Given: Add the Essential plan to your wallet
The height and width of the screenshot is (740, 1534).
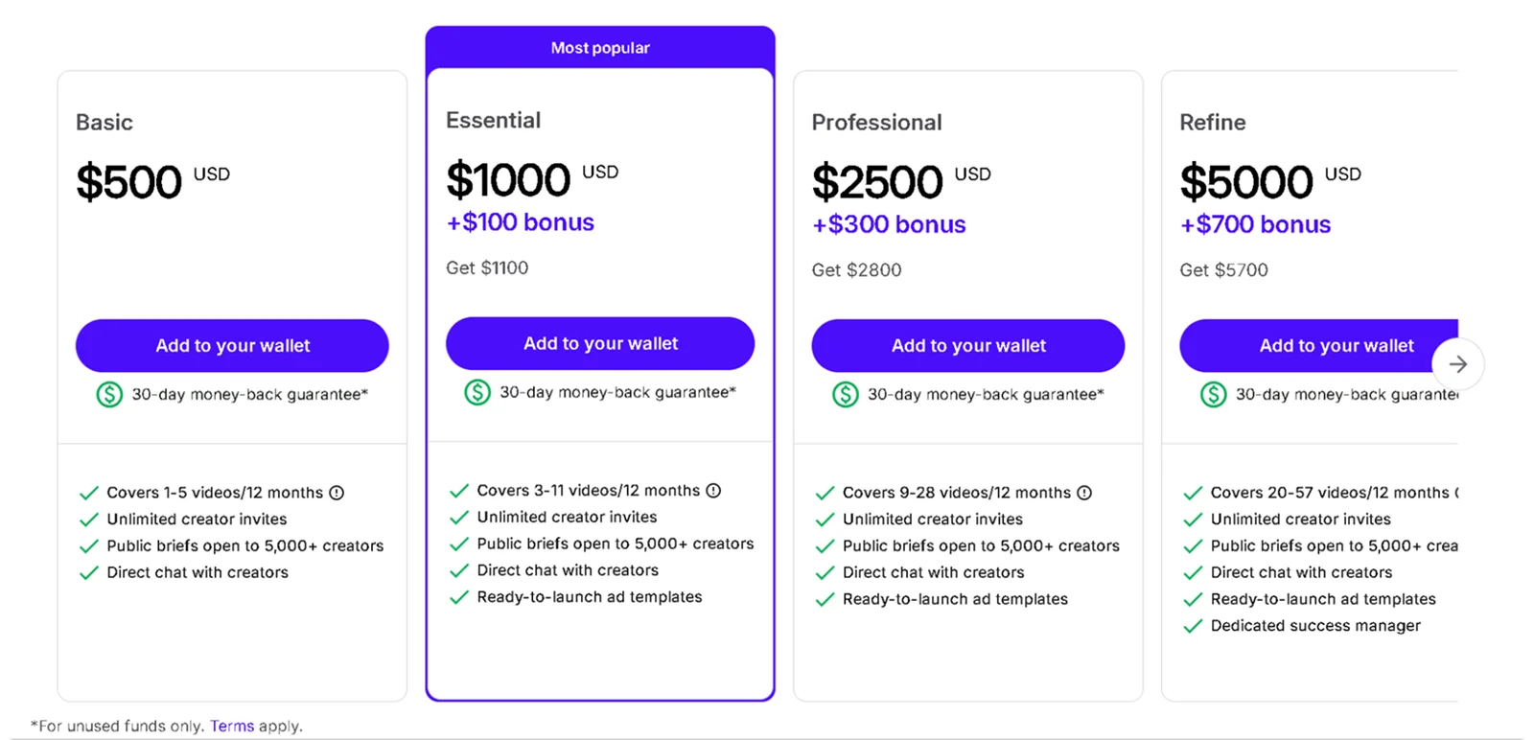Looking at the screenshot, I should point(600,343).
